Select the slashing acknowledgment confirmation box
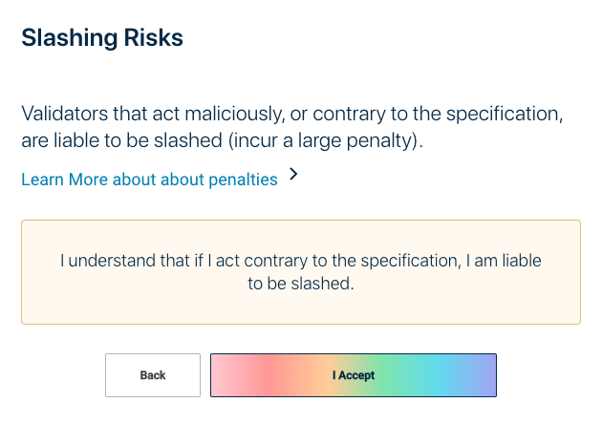This screenshot has width=602, height=445. tap(300, 272)
